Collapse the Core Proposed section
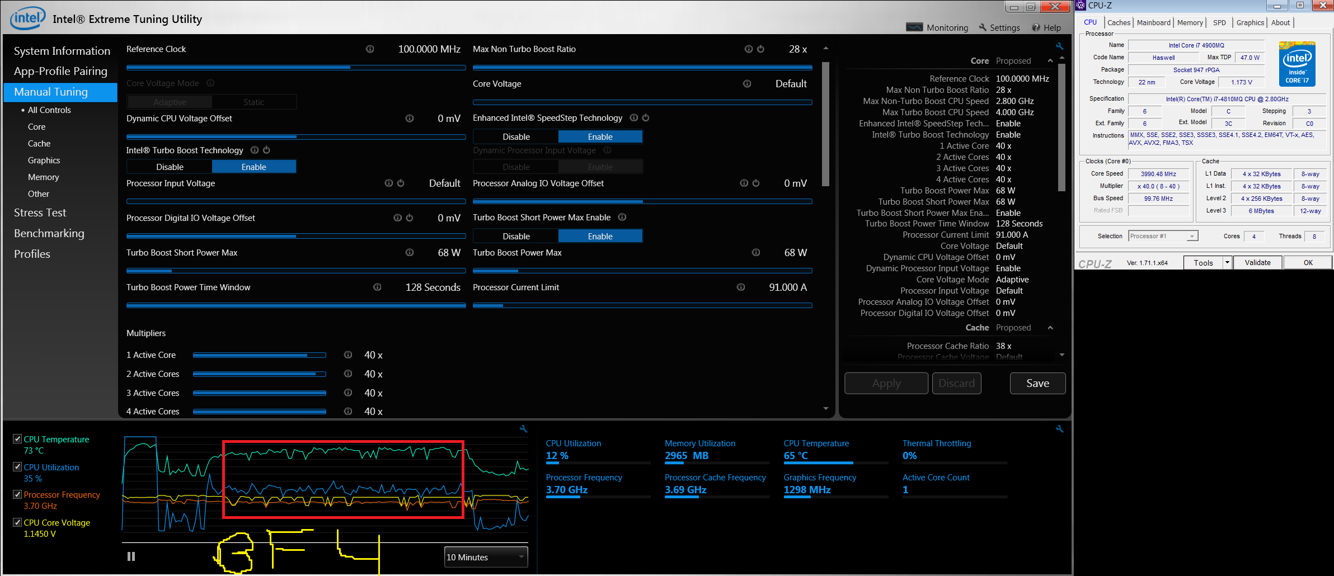The width and height of the screenshot is (1334, 576). click(1050, 61)
